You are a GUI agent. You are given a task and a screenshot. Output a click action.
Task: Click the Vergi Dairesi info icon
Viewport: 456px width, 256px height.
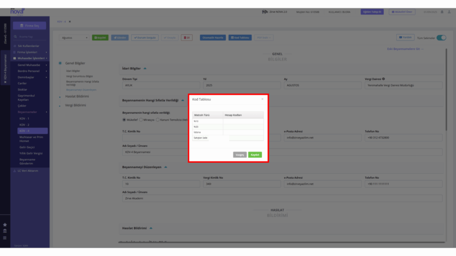pyautogui.click(x=383, y=79)
